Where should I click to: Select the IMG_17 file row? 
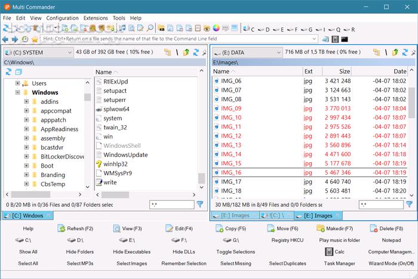[x=311, y=182]
